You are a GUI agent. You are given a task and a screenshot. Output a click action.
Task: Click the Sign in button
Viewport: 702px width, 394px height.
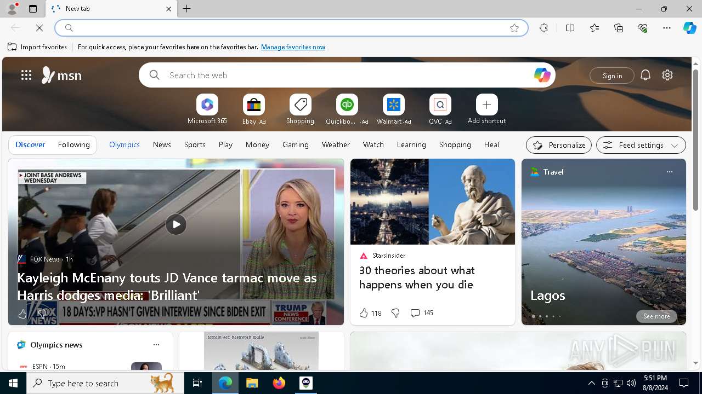(x=612, y=76)
